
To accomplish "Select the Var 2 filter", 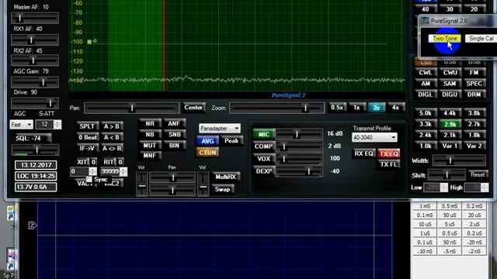I will point(474,146).
